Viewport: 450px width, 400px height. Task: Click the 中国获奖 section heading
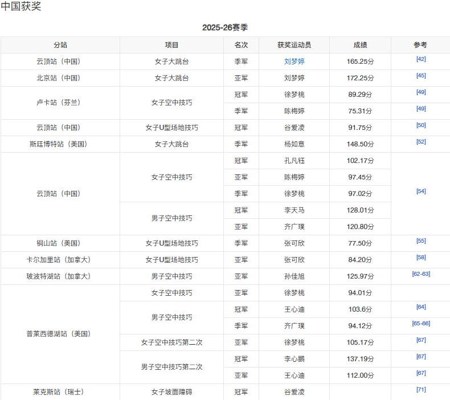click(x=21, y=6)
